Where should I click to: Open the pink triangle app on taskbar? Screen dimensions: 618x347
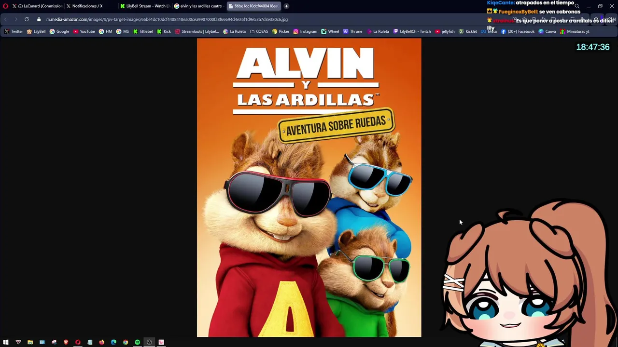point(18,342)
